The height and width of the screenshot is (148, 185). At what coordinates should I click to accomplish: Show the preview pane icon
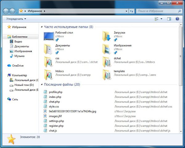click(169, 19)
